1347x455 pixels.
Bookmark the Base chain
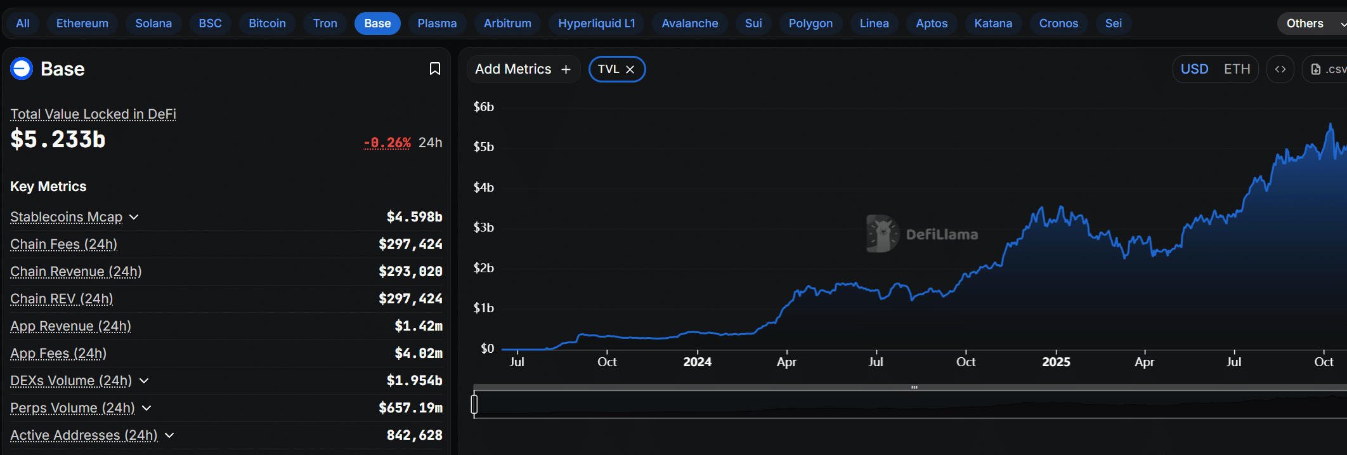coord(434,69)
